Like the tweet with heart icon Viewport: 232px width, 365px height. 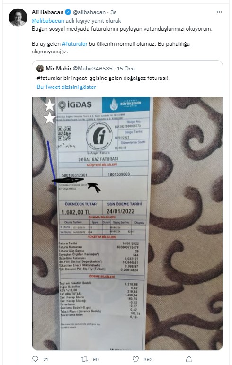coord(136,359)
